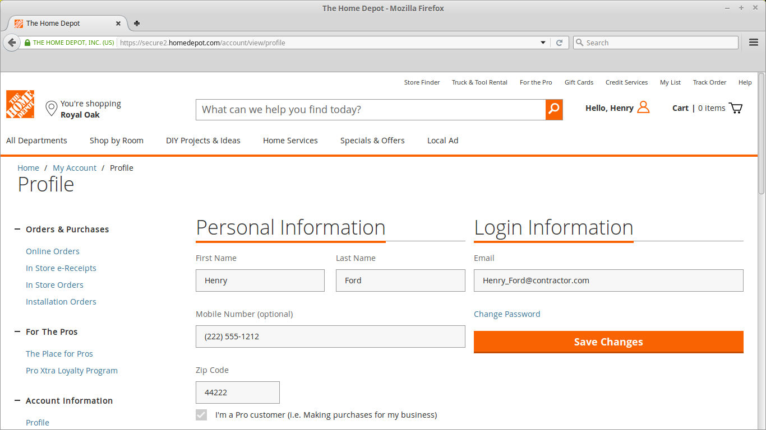Image resolution: width=766 pixels, height=430 pixels.
Task: Select the Specials & Offers menu item
Action: pyautogui.click(x=372, y=141)
